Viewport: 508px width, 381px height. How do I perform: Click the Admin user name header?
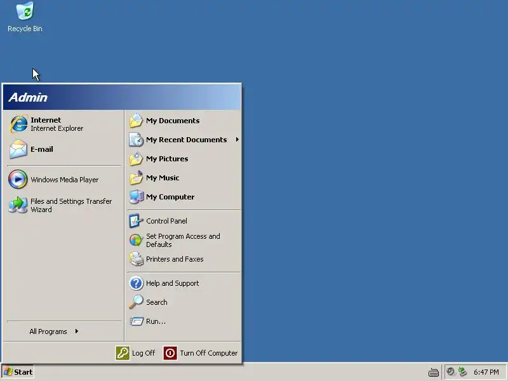[x=28, y=97]
